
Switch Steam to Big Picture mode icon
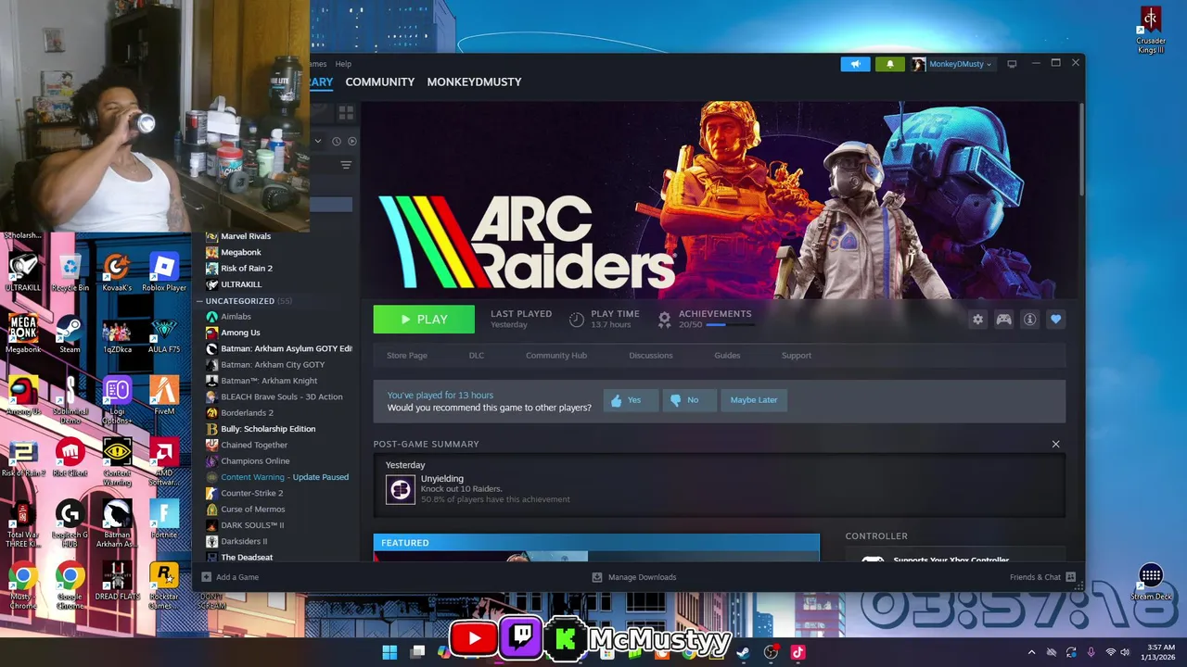pos(1012,64)
